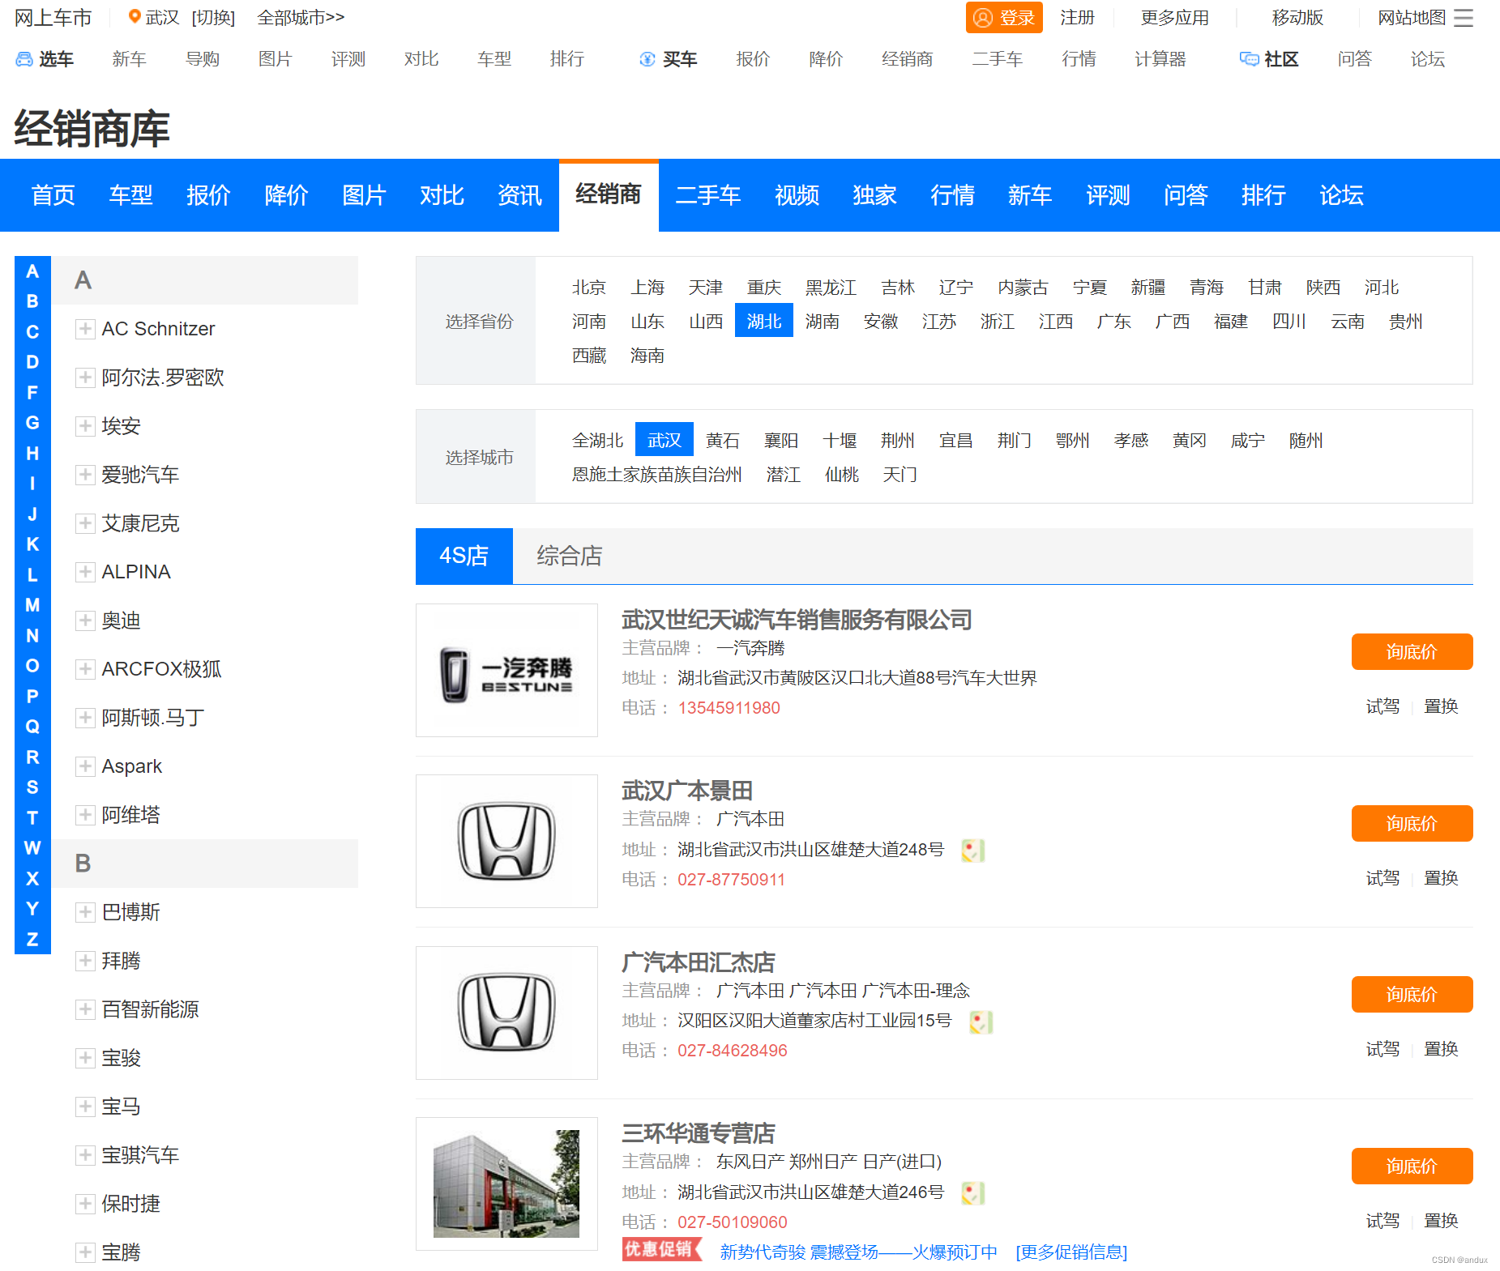Click the Honda logo for 广汽本田汇杰店
Screen dimensions: 1500x1271
[x=506, y=1013]
